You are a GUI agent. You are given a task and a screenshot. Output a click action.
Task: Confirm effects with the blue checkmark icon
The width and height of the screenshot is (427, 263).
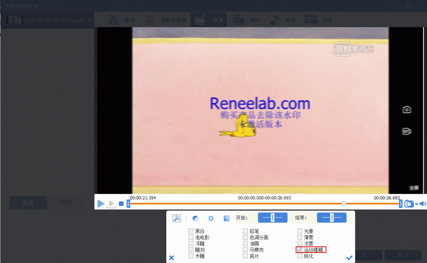coord(350,257)
